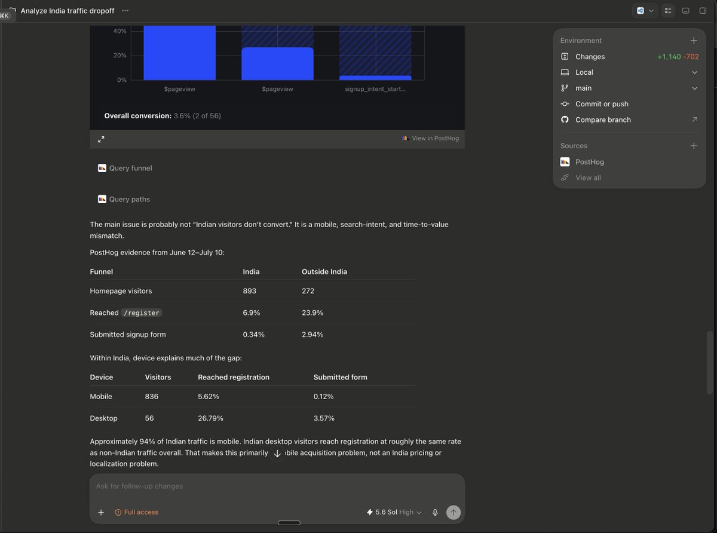
Task: Click the PostHog logo in Sources
Action: (x=565, y=162)
